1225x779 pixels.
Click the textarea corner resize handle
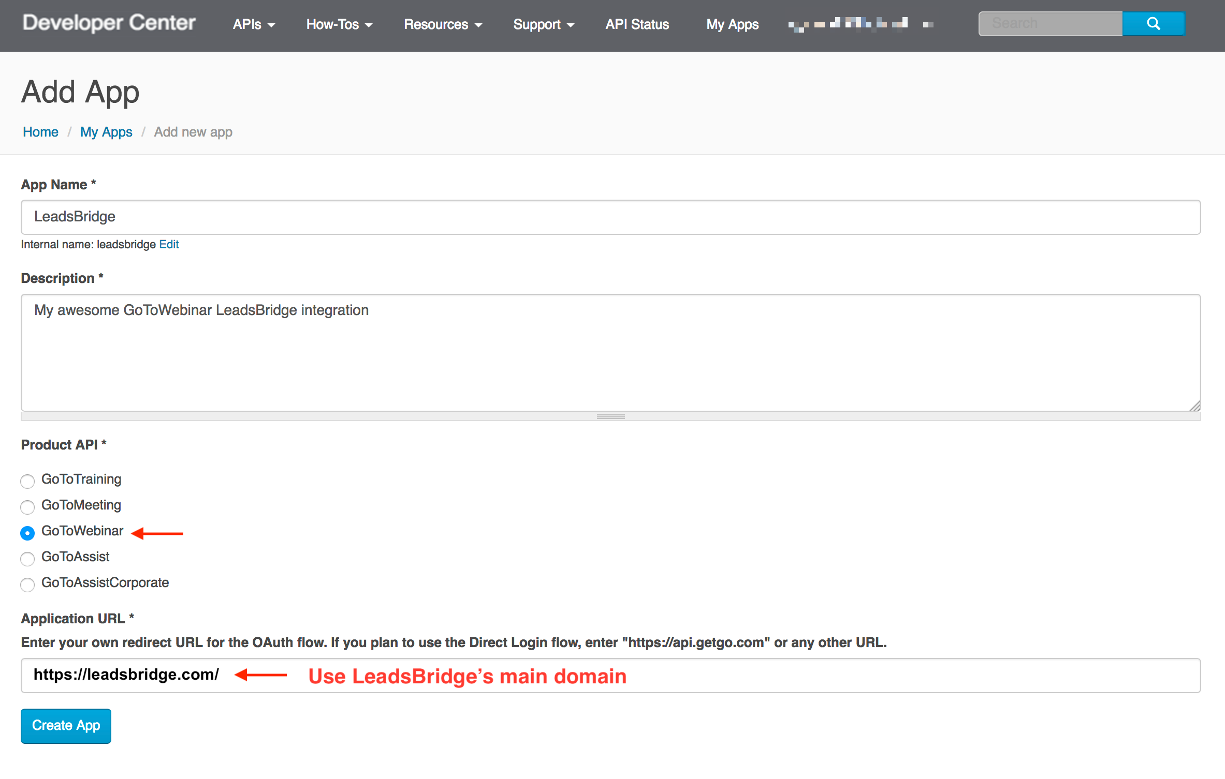click(x=1195, y=406)
